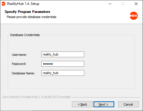Close the RealityHub Setup window

tap(136, 4)
